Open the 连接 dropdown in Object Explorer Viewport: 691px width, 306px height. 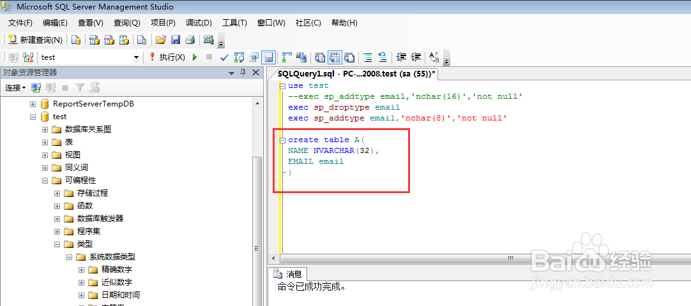tap(15, 87)
